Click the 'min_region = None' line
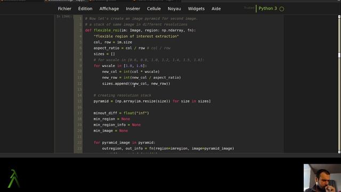The width and height of the screenshot is (341, 192). point(111,119)
